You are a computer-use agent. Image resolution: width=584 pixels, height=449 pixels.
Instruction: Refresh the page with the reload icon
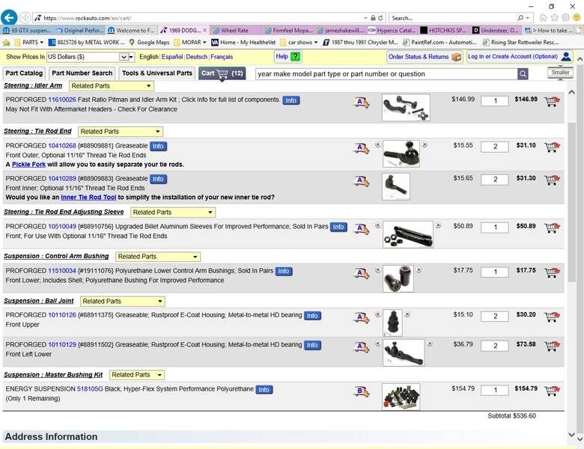[380, 18]
